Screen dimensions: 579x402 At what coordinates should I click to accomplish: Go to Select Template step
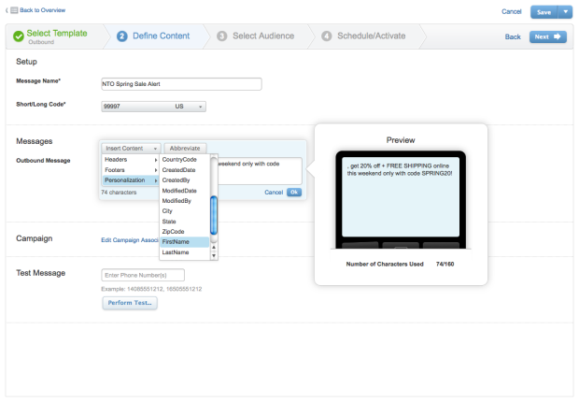[57, 34]
